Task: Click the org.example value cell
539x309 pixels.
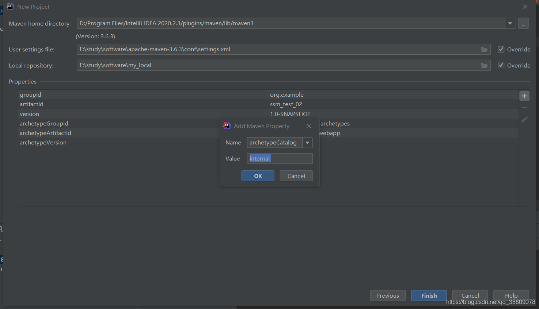Action: click(x=287, y=94)
